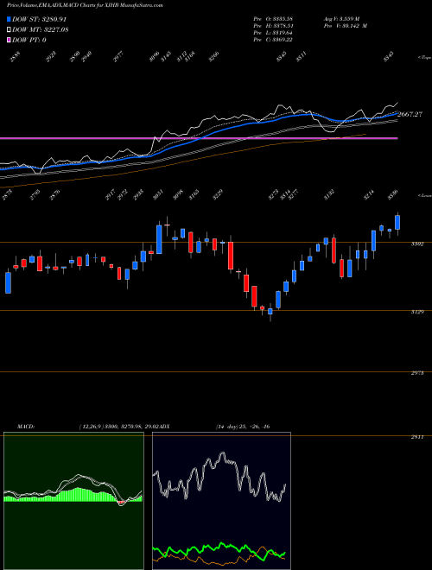Click the white DOW MT legend color swatch
Viewport: 432px width, 570px height.
coord(9,29)
